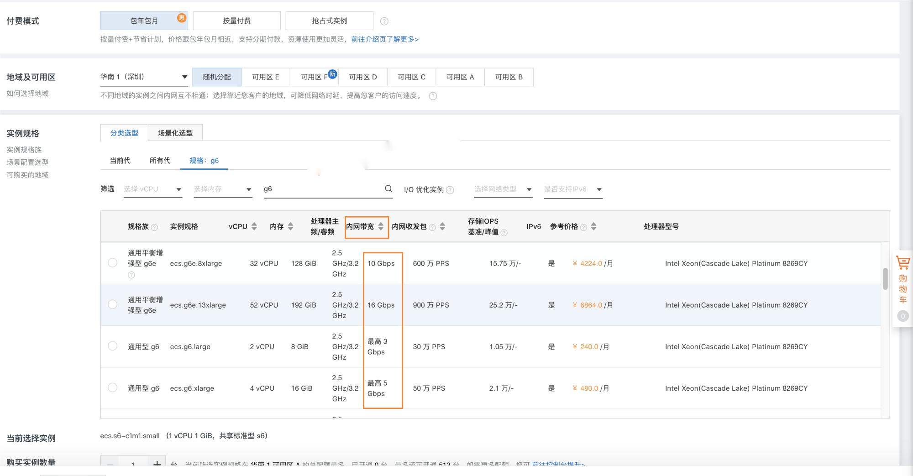Click help icon under 通用平衡增强型 g6e 8xlarge row

pyautogui.click(x=131, y=275)
